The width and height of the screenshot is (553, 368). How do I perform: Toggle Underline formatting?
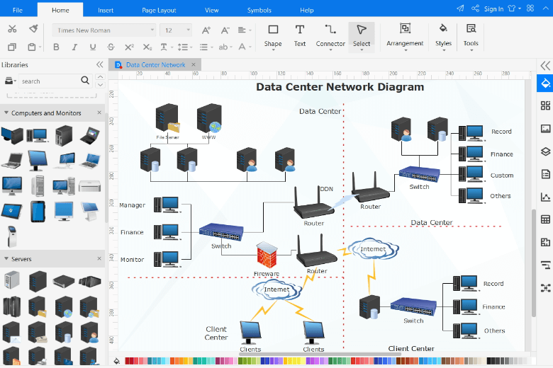[x=93, y=47]
